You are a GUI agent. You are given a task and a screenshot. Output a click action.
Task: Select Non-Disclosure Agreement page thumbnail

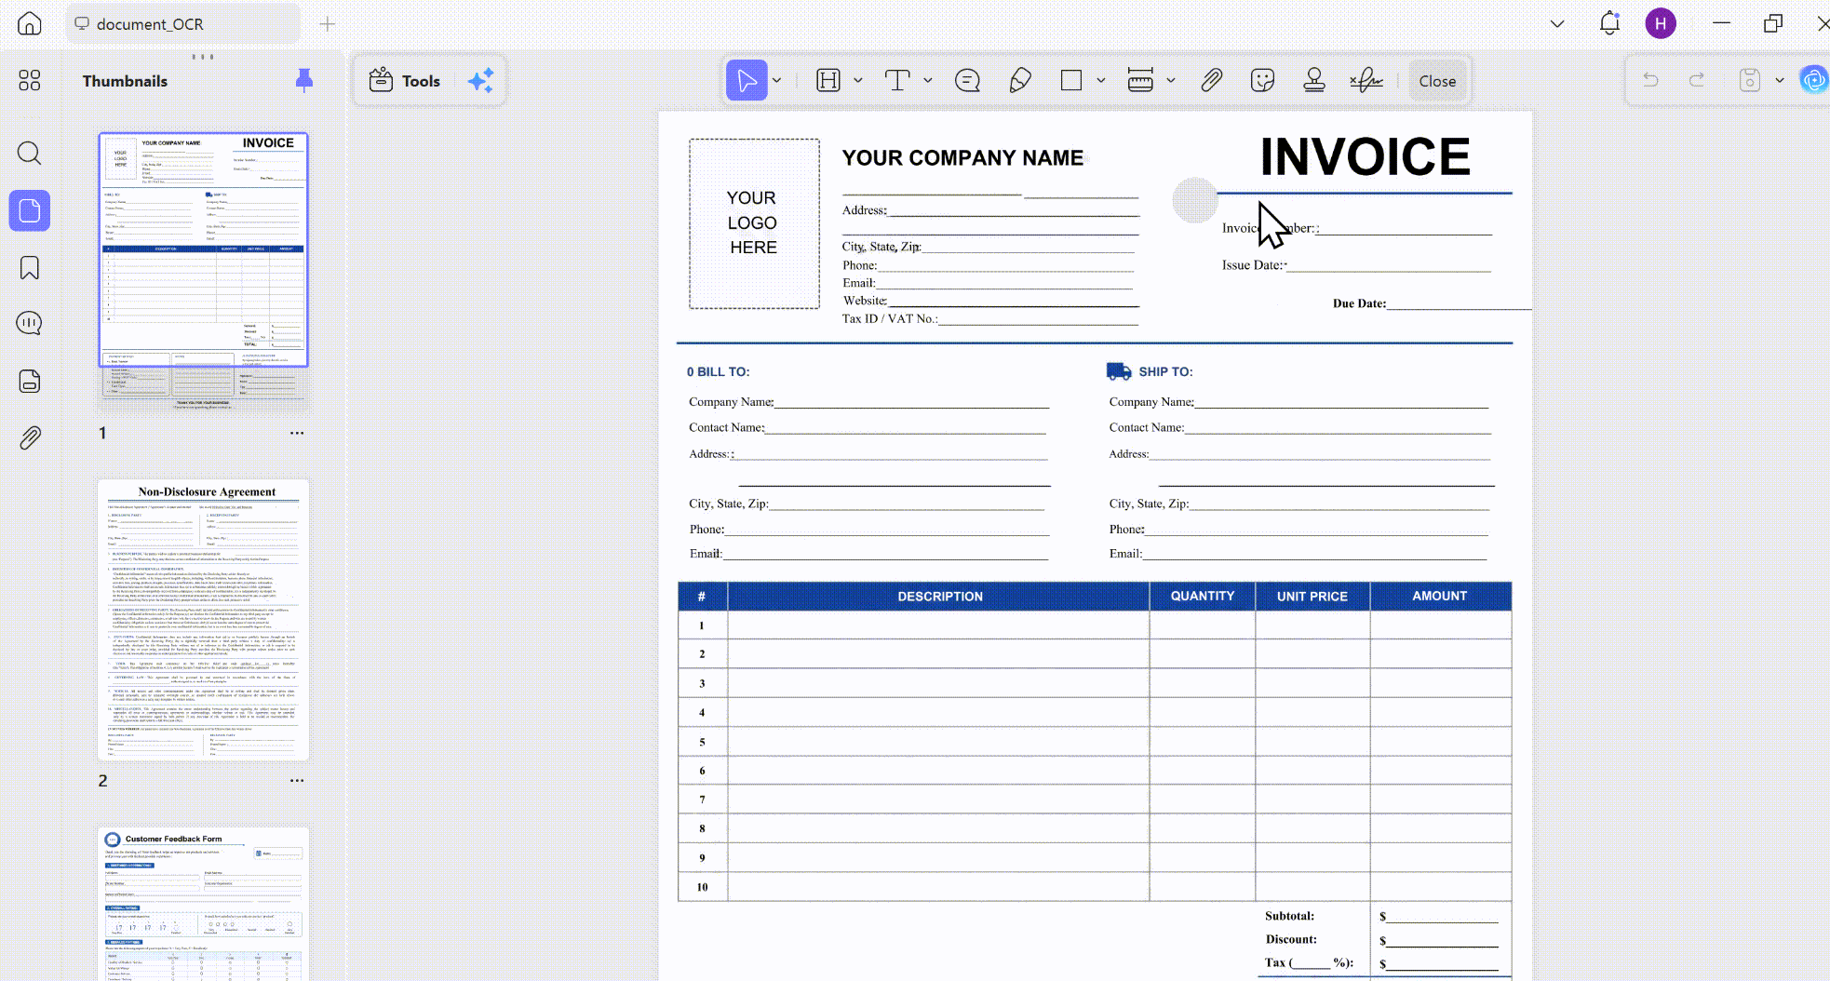pos(204,620)
